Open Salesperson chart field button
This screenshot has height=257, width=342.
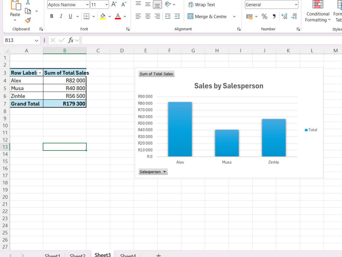pyautogui.click(x=153, y=172)
